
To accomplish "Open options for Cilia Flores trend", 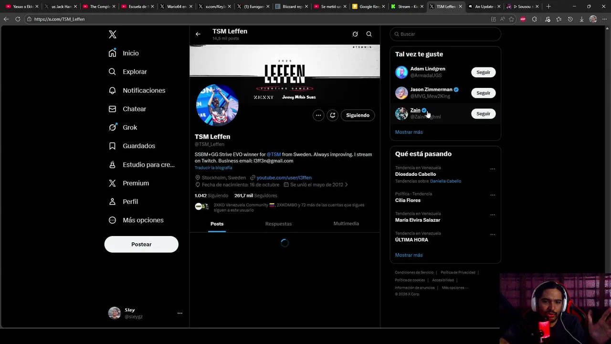I will (493, 195).
